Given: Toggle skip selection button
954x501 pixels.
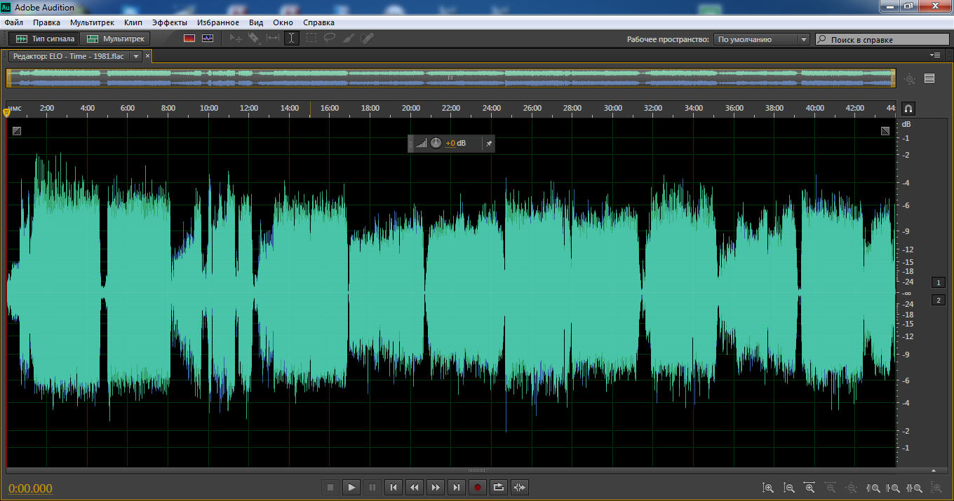Looking at the screenshot, I should (x=520, y=487).
